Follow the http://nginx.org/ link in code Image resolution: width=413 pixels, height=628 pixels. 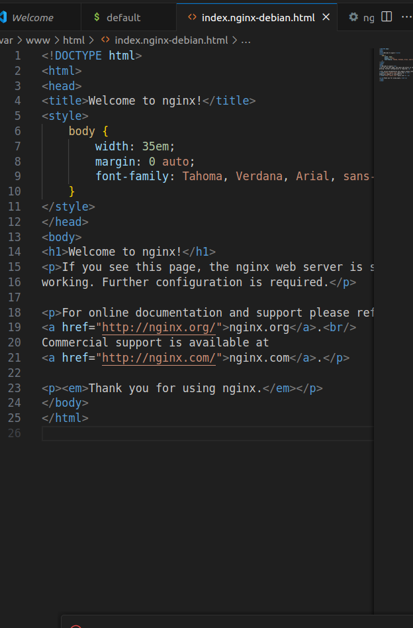pos(159,328)
